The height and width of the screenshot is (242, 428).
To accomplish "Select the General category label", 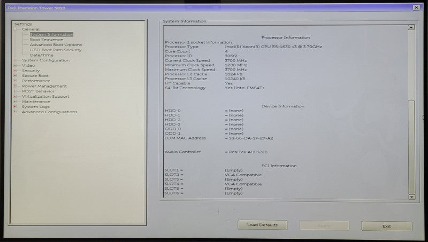I will [31, 29].
